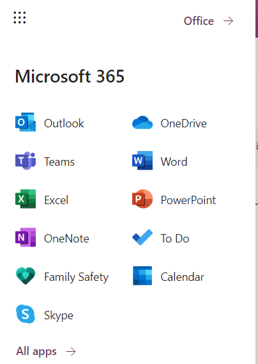Select the PowerPoint label
258x364 pixels.
pos(188,200)
